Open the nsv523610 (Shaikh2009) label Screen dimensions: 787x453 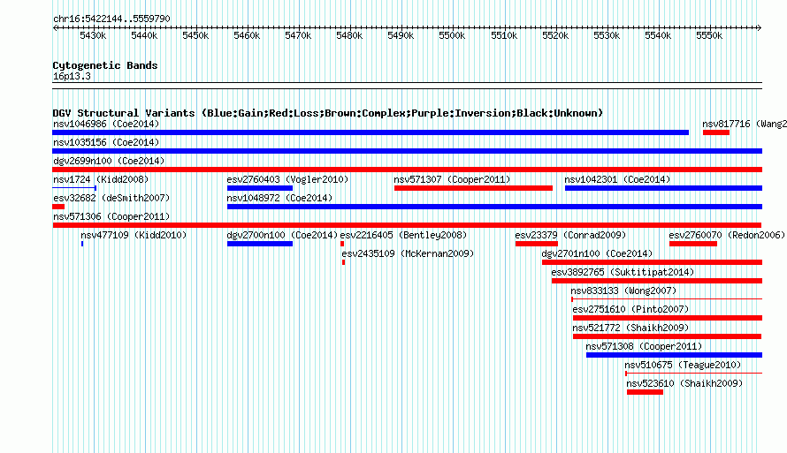pos(684,383)
